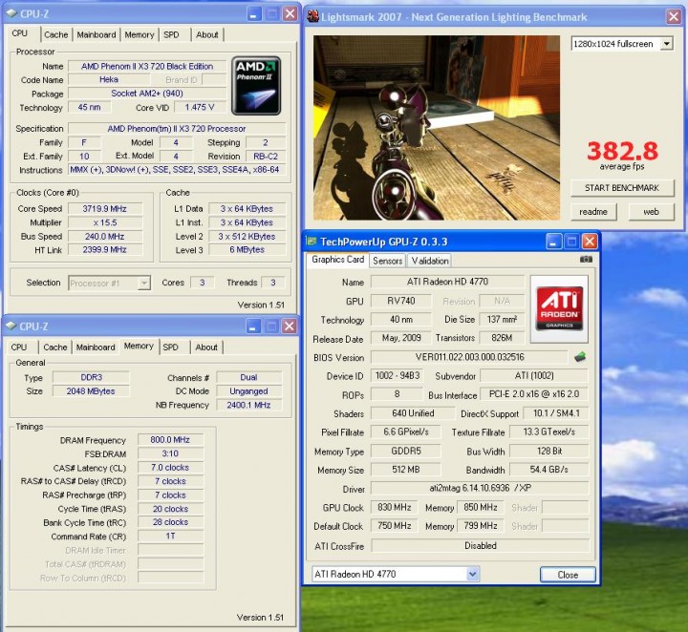Minimize the top CPU-Z window
Screen dimensions: 688x632
coord(253,14)
